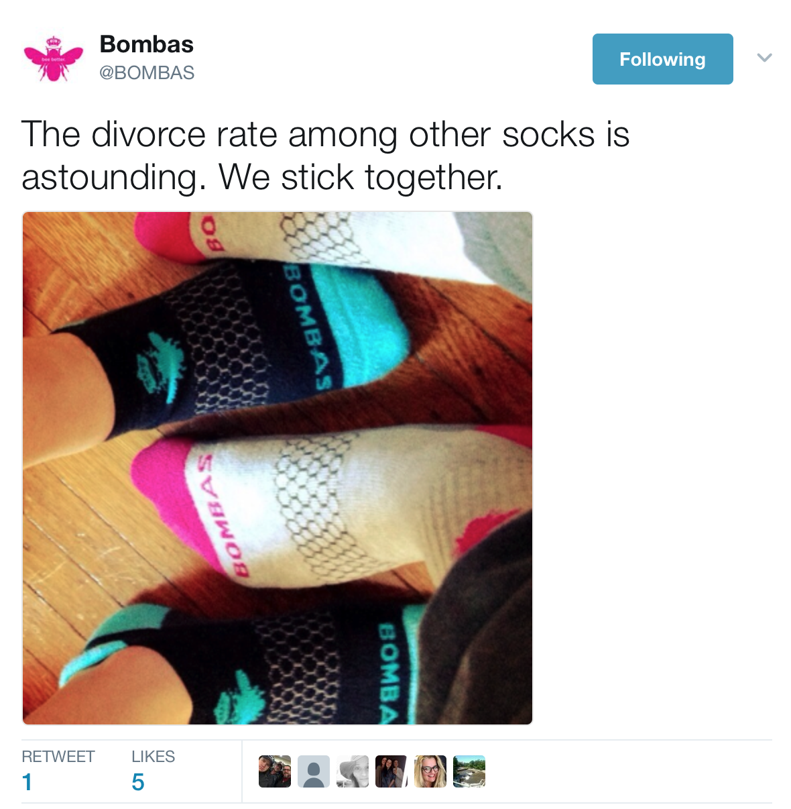Select the tweet text about sock divorce rate

(325, 156)
